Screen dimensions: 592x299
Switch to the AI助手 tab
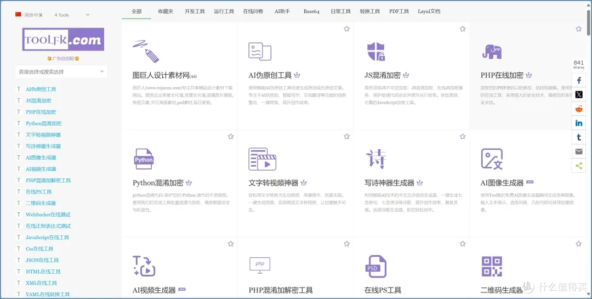(282, 12)
